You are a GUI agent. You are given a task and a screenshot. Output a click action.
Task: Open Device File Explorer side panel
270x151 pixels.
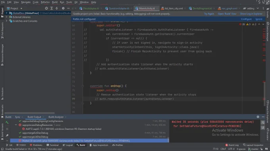point(268,112)
